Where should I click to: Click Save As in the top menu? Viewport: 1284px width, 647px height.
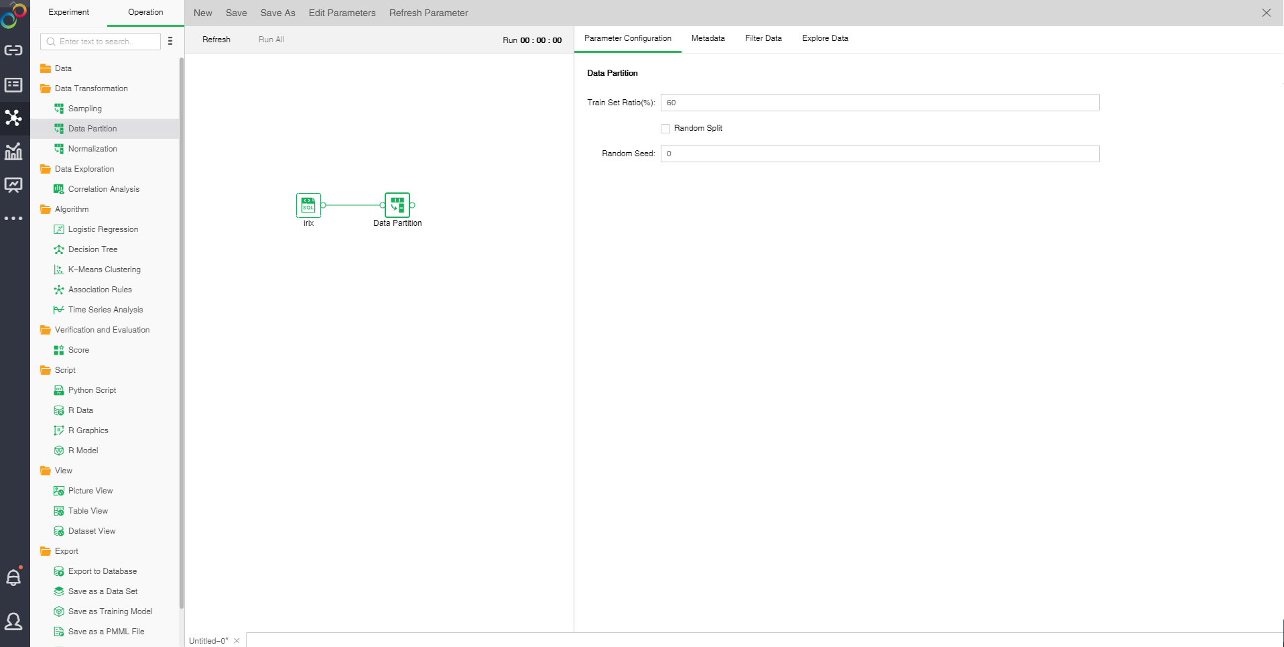coord(278,13)
